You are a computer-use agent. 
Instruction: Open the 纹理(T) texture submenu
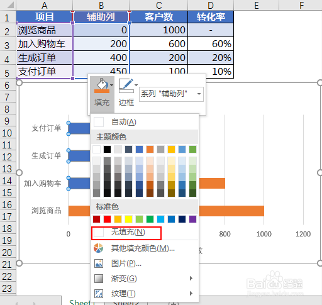point(144,294)
